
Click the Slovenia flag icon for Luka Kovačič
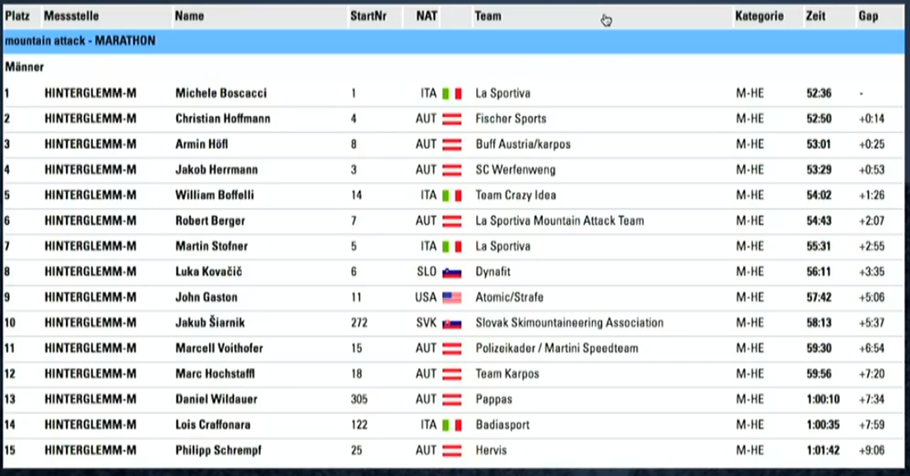click(x=451, y=273)
